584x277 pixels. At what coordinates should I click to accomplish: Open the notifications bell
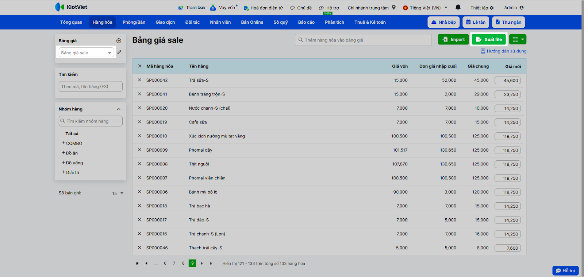458,7
